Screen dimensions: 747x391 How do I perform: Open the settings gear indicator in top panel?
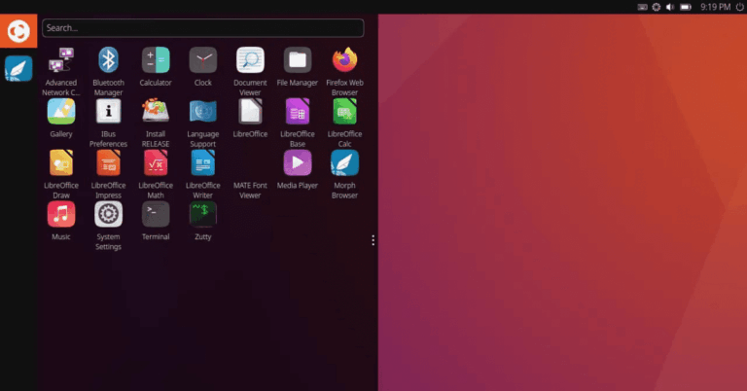click(x=656, y=7)
